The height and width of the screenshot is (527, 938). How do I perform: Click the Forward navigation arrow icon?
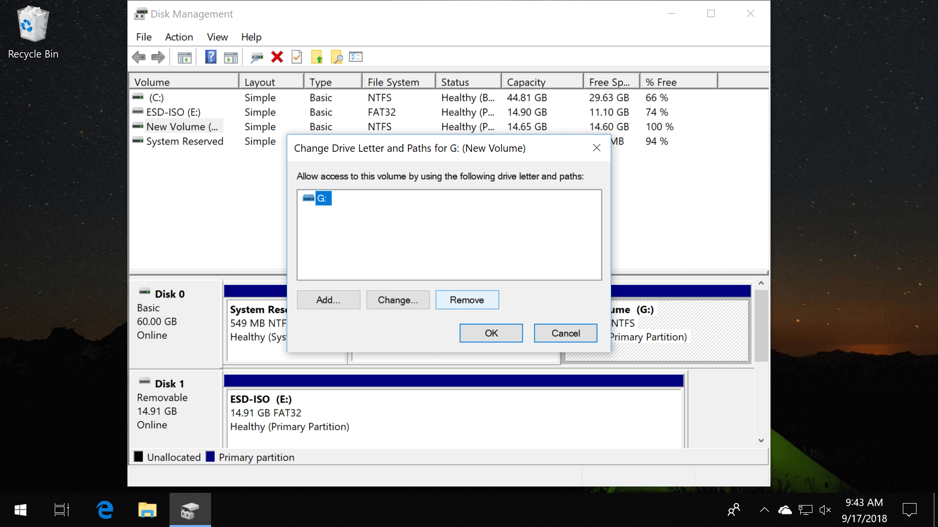pos(156,57)
